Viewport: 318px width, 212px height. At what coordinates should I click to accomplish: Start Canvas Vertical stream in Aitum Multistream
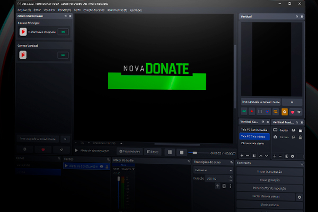click(63, 55)
